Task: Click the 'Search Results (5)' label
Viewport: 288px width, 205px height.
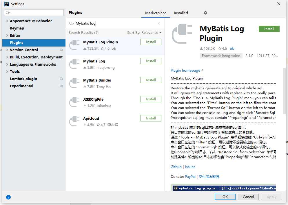Action: [83, 33]
